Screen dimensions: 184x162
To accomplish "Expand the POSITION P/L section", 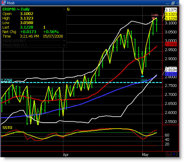I will click(64, 45).
